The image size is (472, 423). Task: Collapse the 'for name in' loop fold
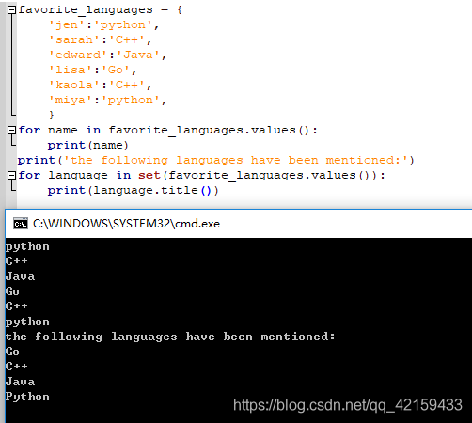click(x=11, y=130)
